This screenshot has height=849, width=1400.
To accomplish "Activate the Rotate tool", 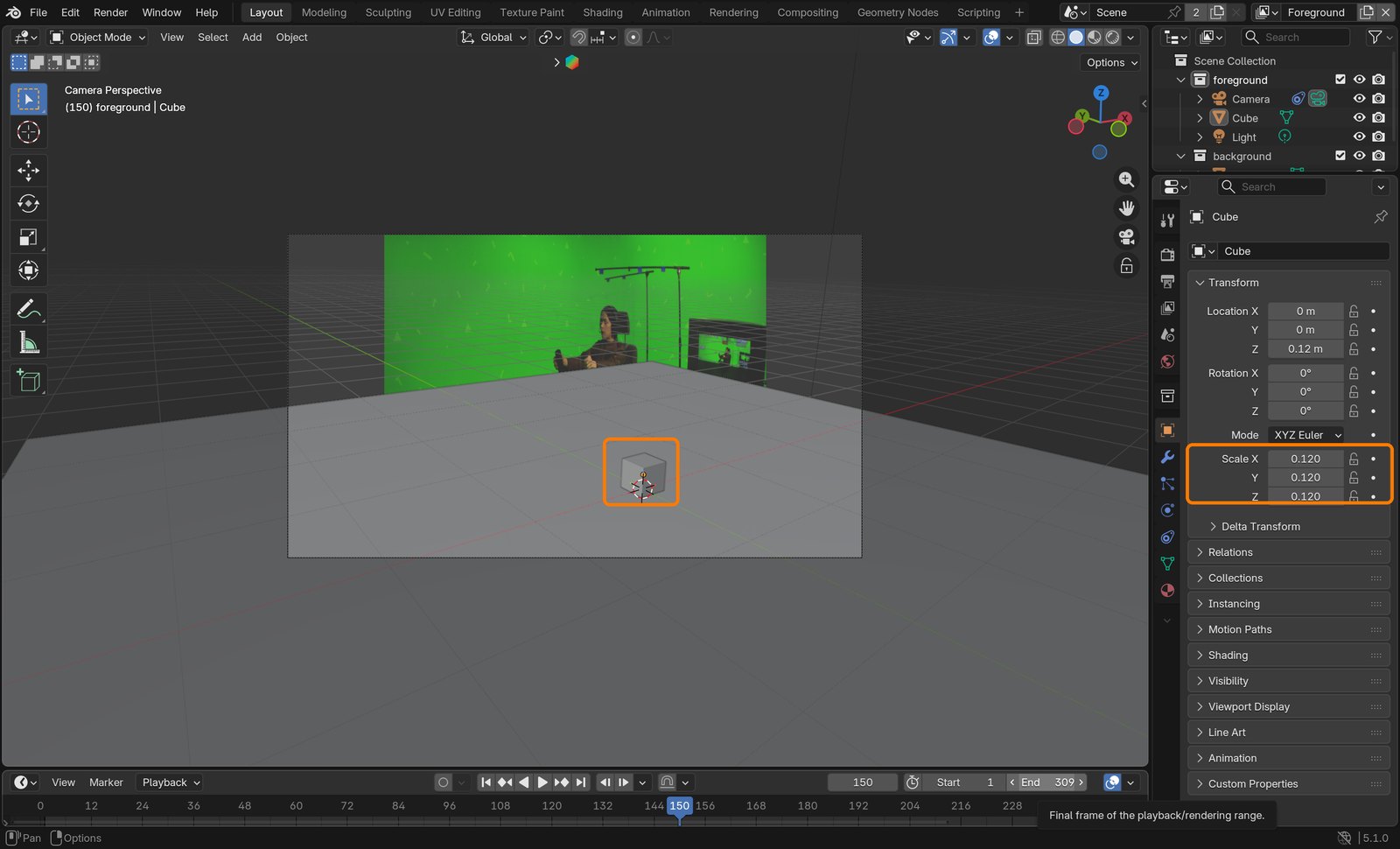I will tap(28, 204).
